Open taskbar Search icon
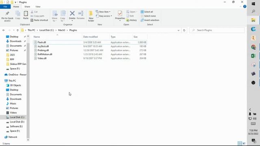 253,11
